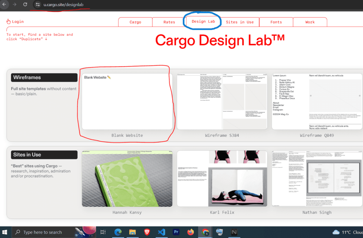This screenshot has width=363, height=238.
Task: Reload the page with the refresh icon
Action: coord(25,5)
